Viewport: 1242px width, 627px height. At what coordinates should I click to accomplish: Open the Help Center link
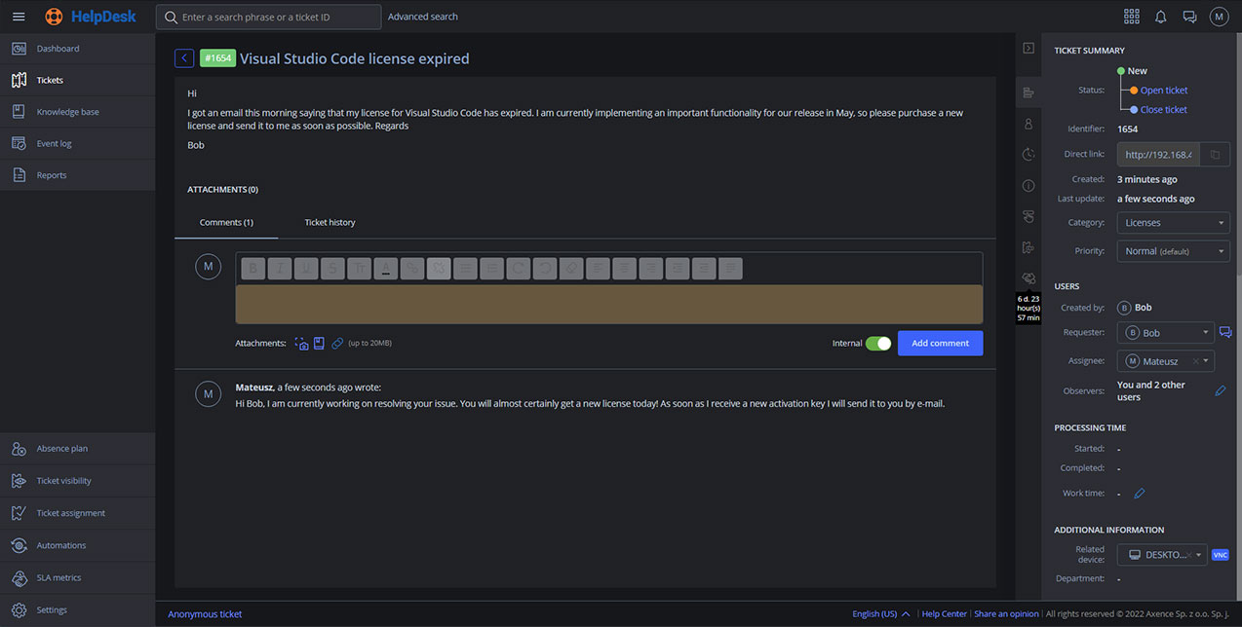tap(945, 614)
